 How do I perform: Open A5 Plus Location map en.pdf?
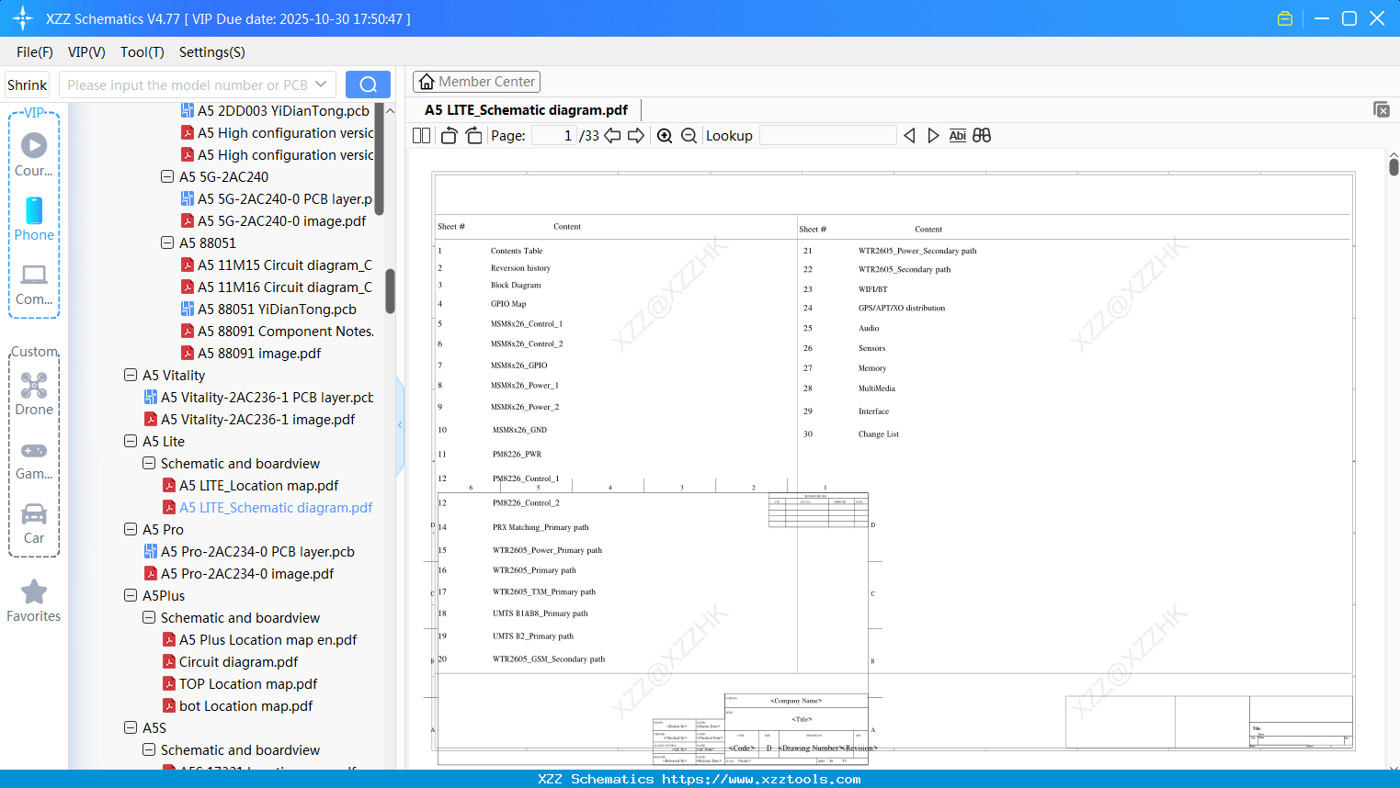259,640
